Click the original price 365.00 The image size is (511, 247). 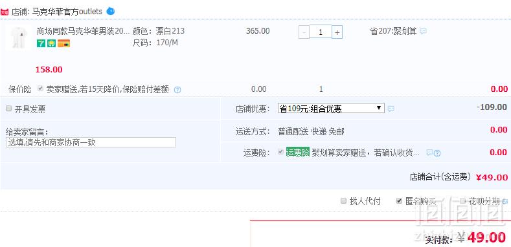point(258,31)
